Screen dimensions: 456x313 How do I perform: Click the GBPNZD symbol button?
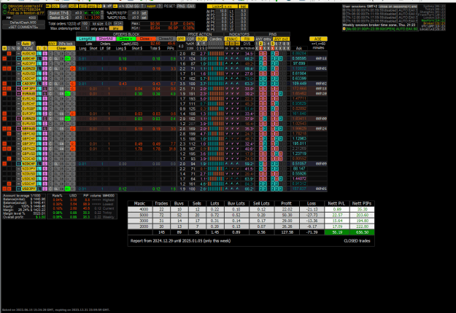pos(28,148)
